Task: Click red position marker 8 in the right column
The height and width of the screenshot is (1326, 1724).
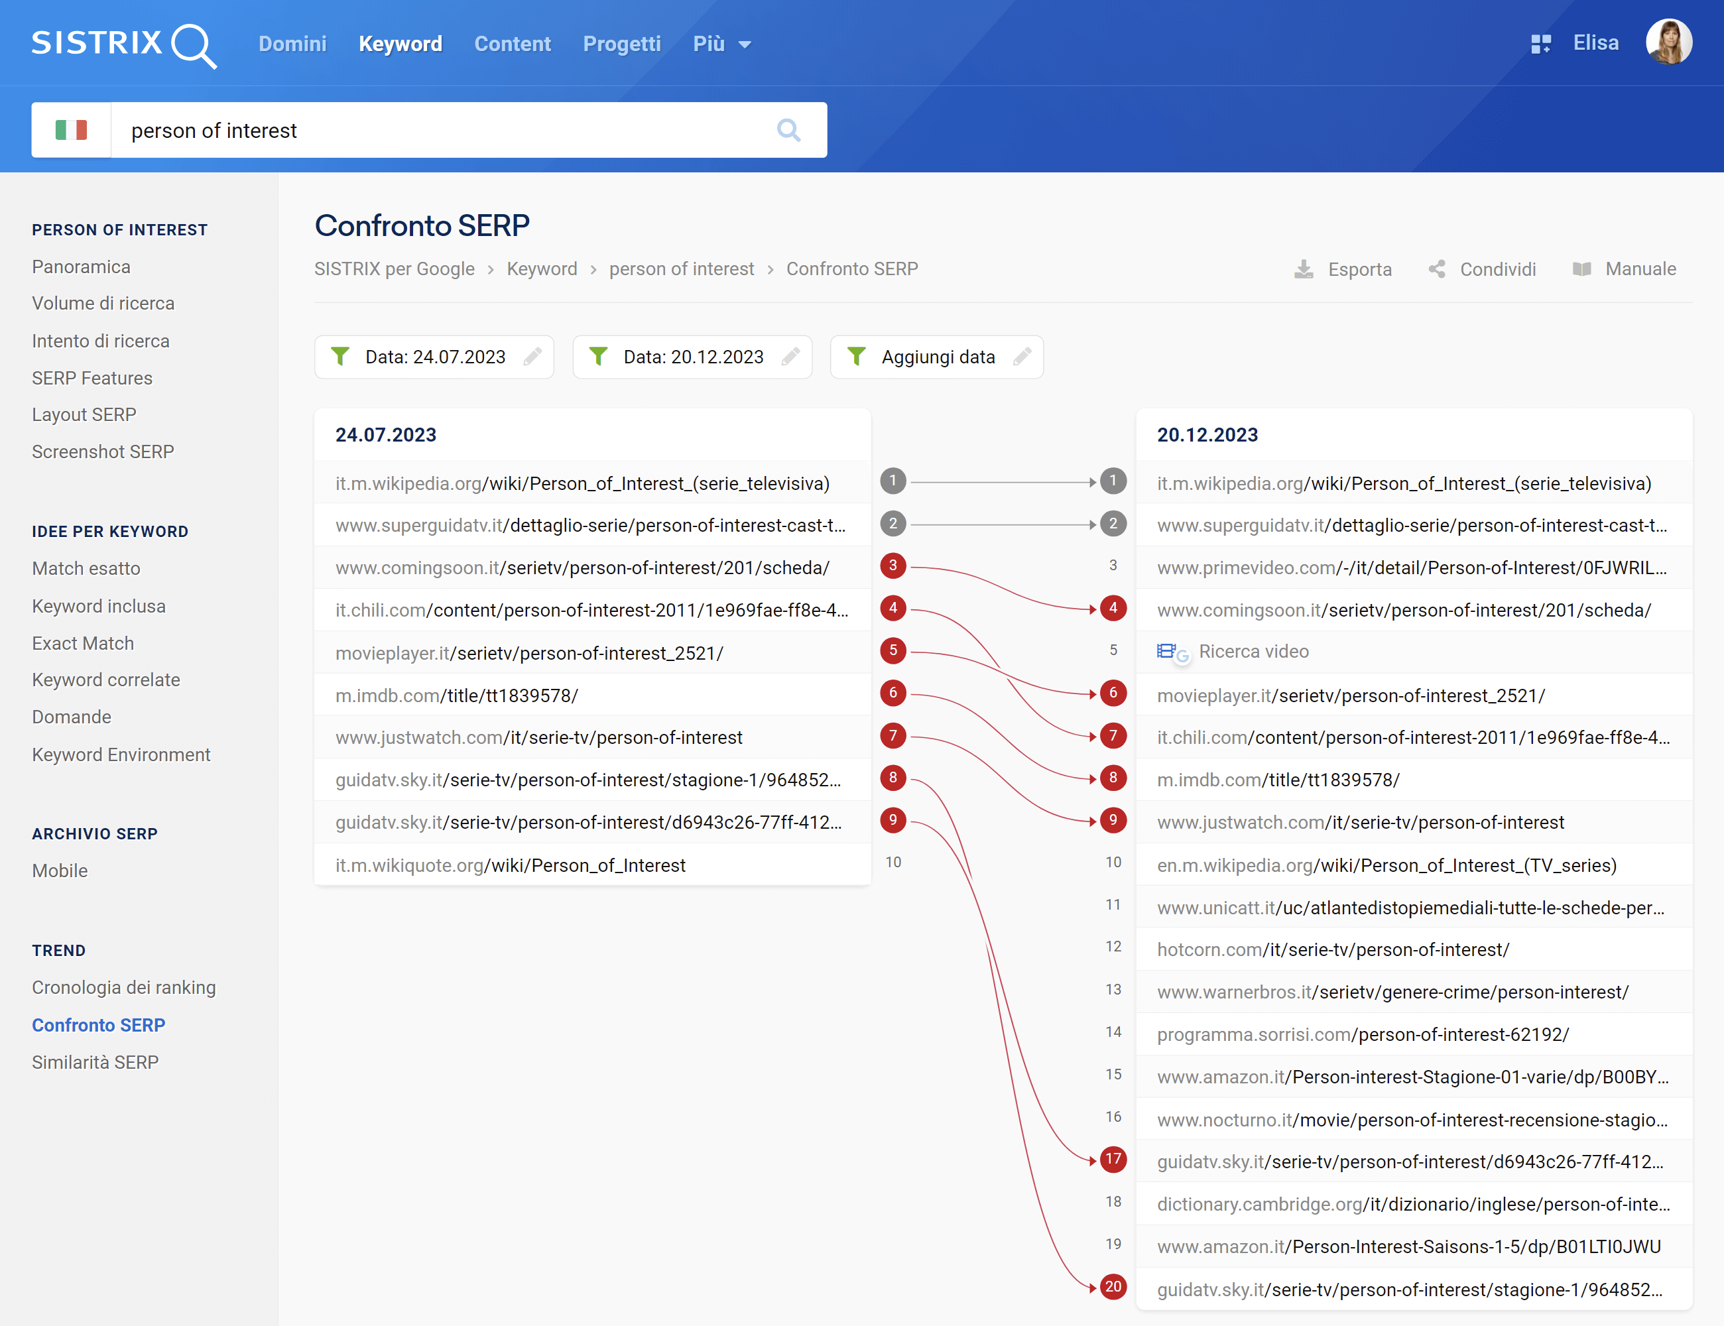Action: 1113,778
